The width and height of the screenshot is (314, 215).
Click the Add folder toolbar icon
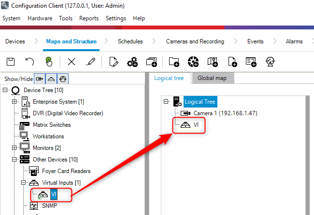174,62
